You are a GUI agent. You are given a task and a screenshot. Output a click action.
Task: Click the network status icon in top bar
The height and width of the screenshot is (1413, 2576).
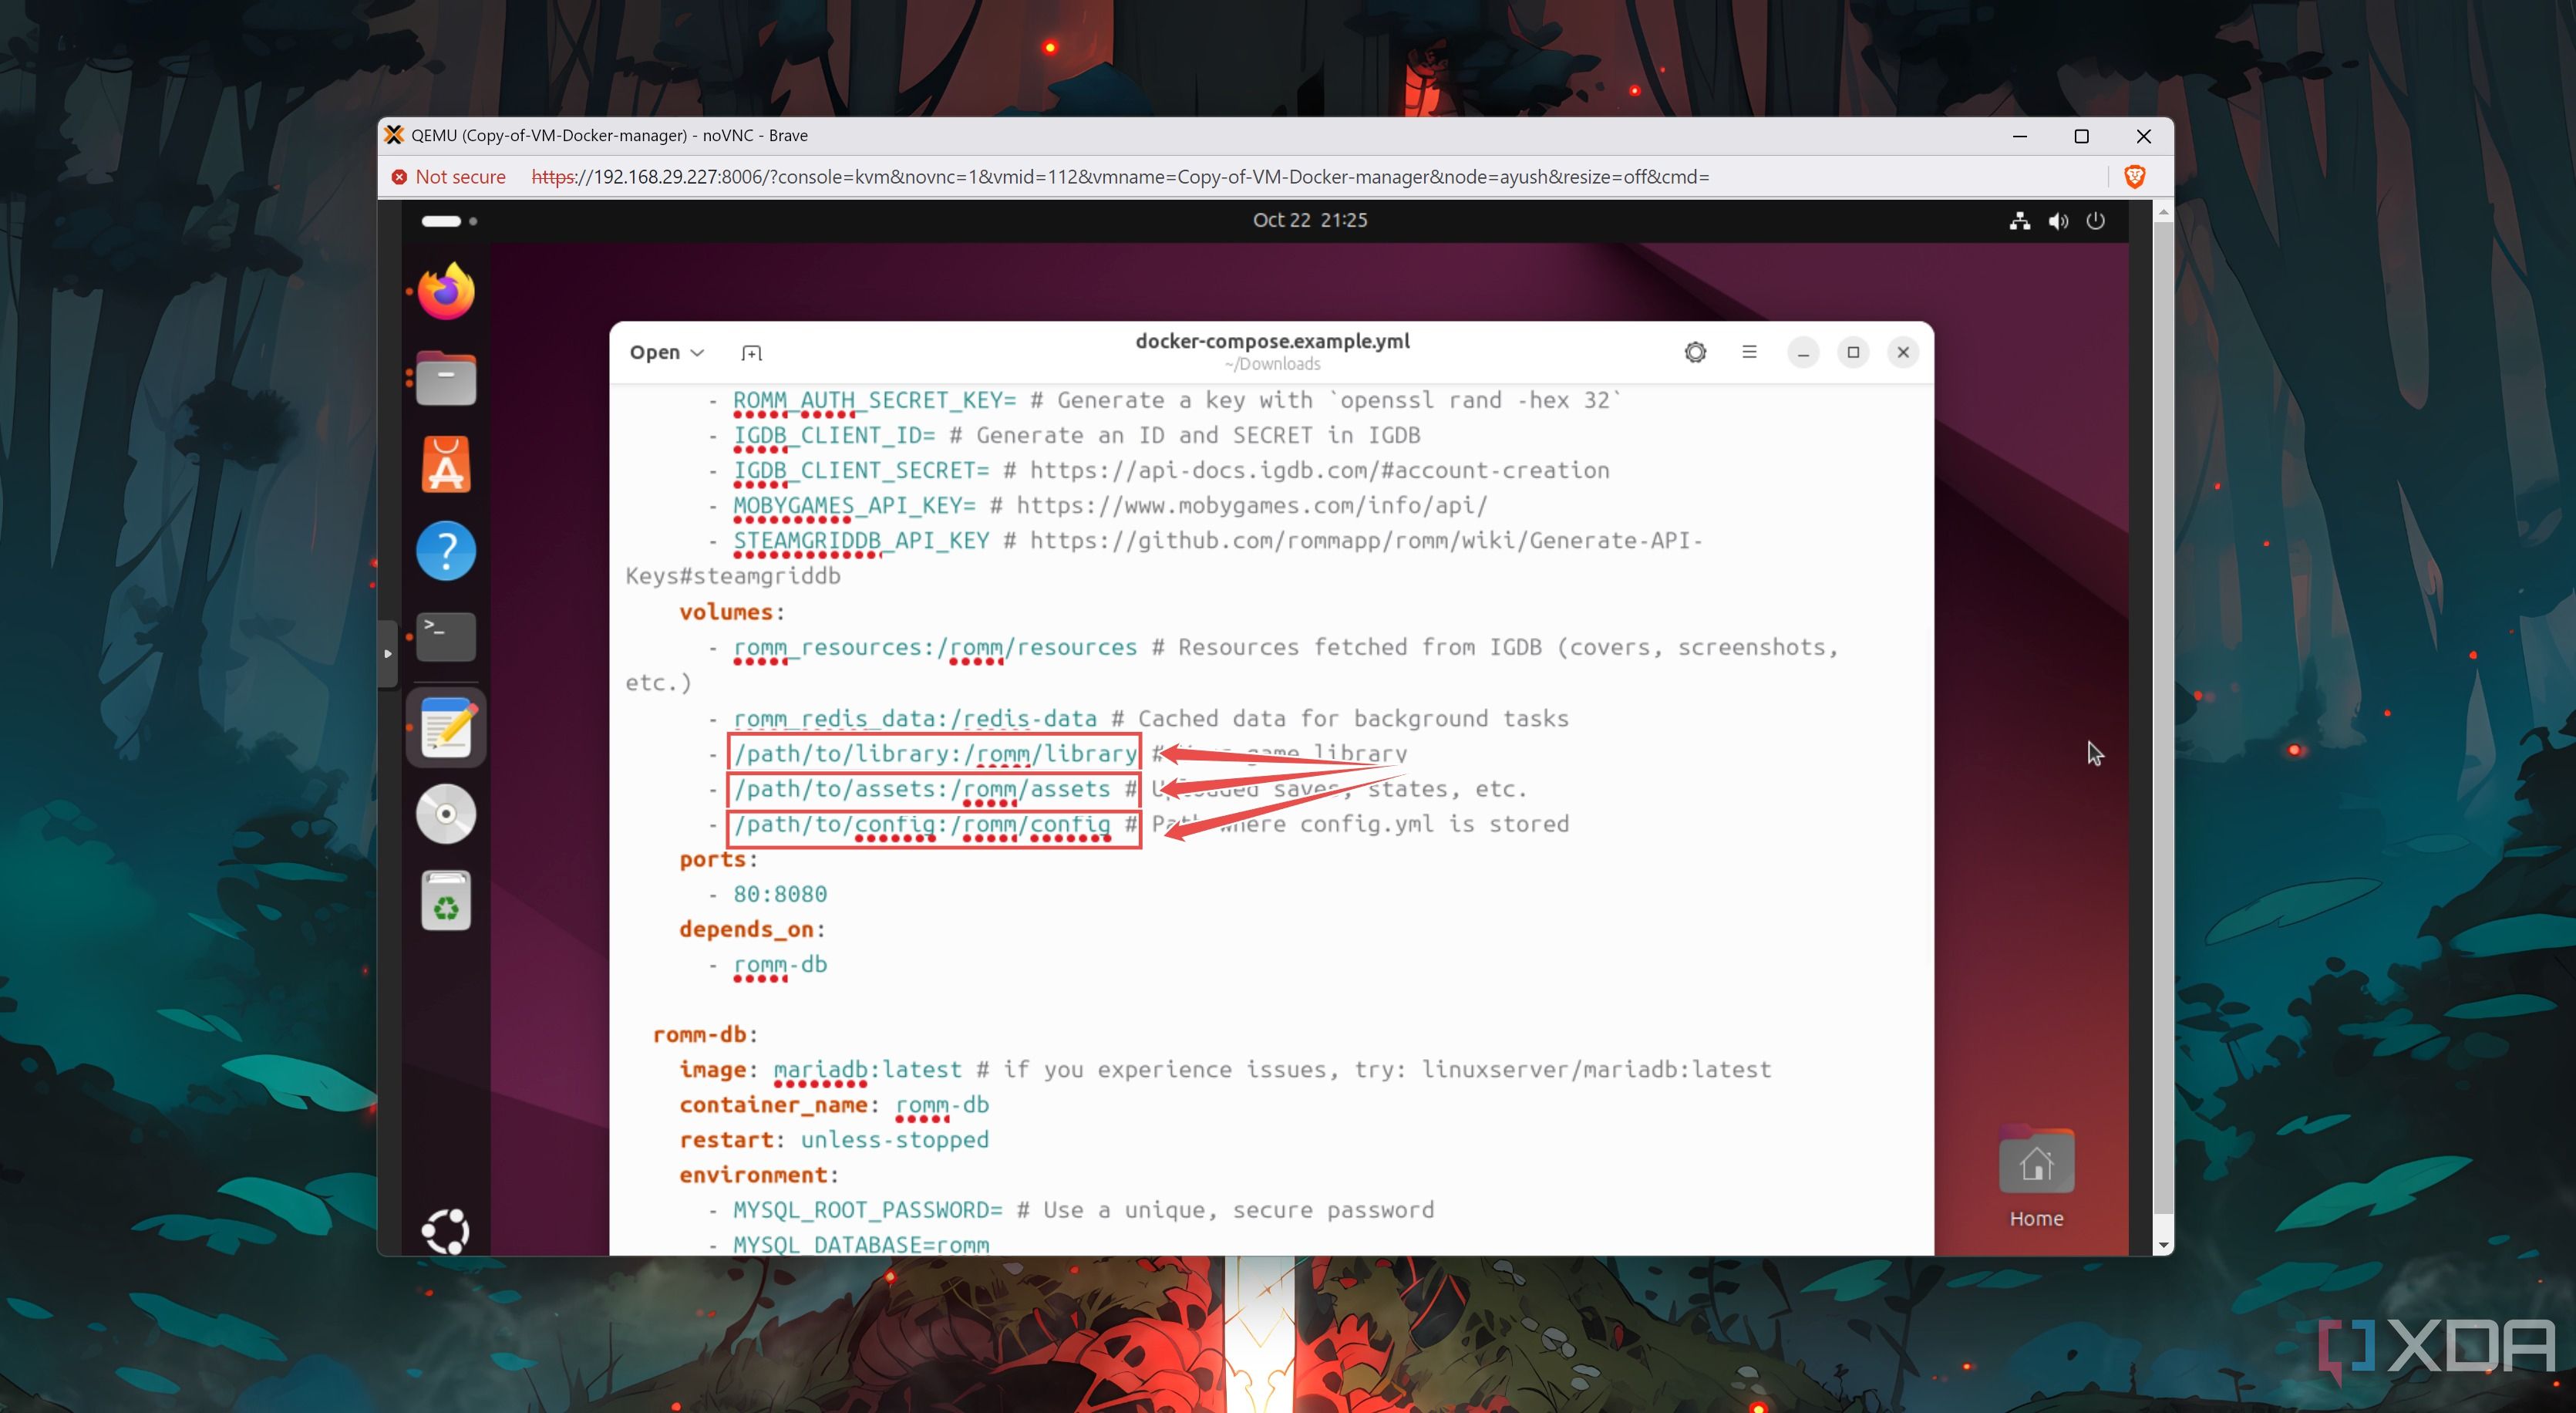click(x=2020, y=221)
